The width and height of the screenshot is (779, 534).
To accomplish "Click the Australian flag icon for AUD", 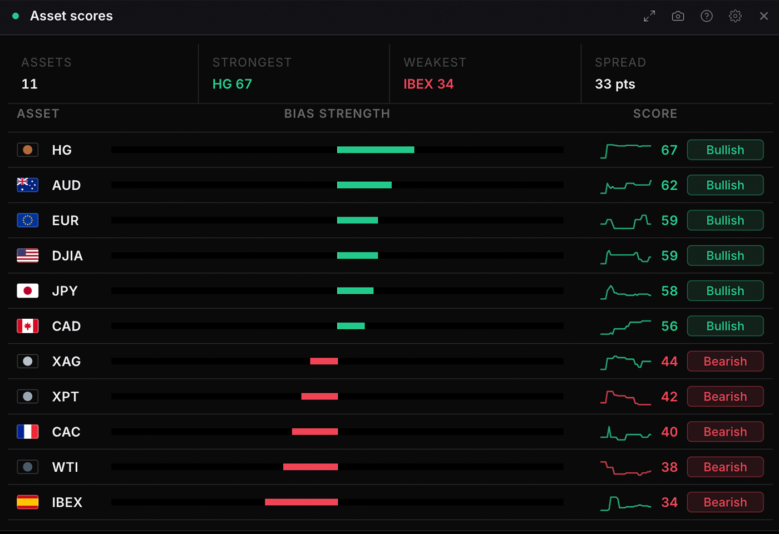I will 28,185.
